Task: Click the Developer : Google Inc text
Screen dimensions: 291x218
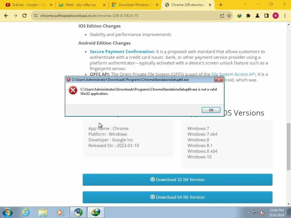Action: click(x=111, y=140)
